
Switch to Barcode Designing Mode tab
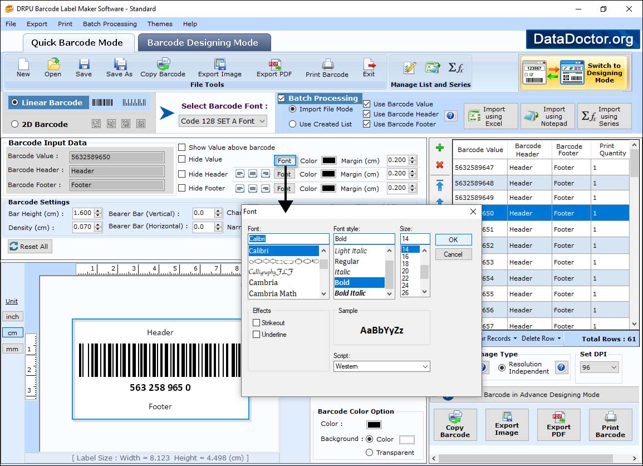pyautogui.click(x=203, y=43)
